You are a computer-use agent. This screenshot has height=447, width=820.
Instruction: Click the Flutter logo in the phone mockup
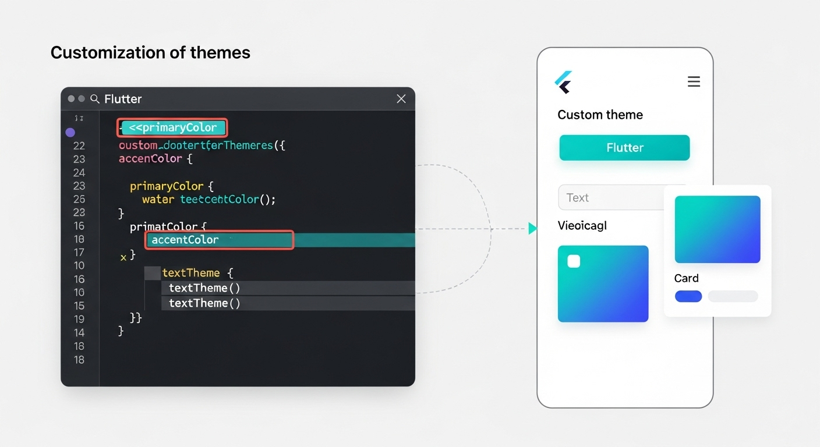564,81
